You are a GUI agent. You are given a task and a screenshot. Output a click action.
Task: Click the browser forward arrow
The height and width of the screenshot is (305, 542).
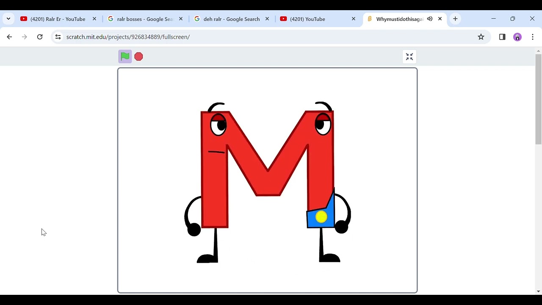[25, 37]
